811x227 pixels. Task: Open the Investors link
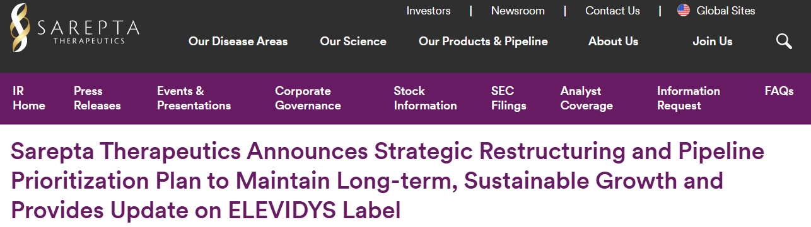(x=428, y=11)
